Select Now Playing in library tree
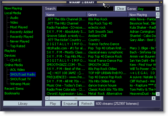 tap(13, 8)
